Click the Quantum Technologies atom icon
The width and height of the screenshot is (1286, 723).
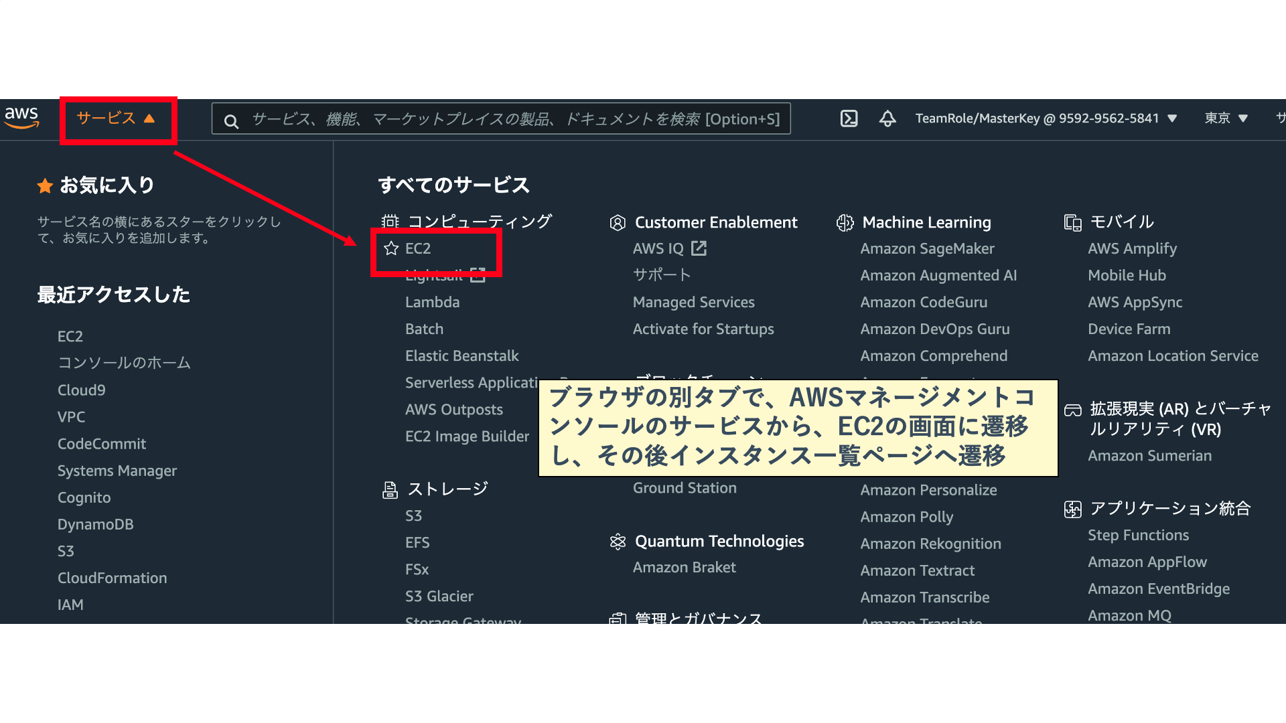point(618,542)
